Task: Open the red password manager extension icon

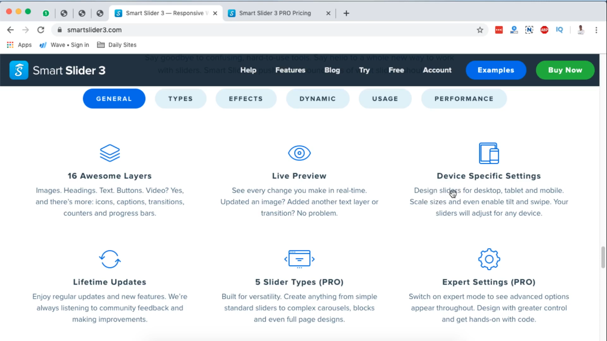Action: click(x=499, y=30)
